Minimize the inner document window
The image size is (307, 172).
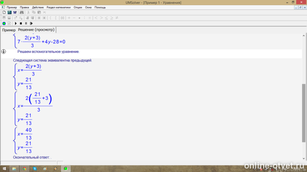(x=296, y=7)
